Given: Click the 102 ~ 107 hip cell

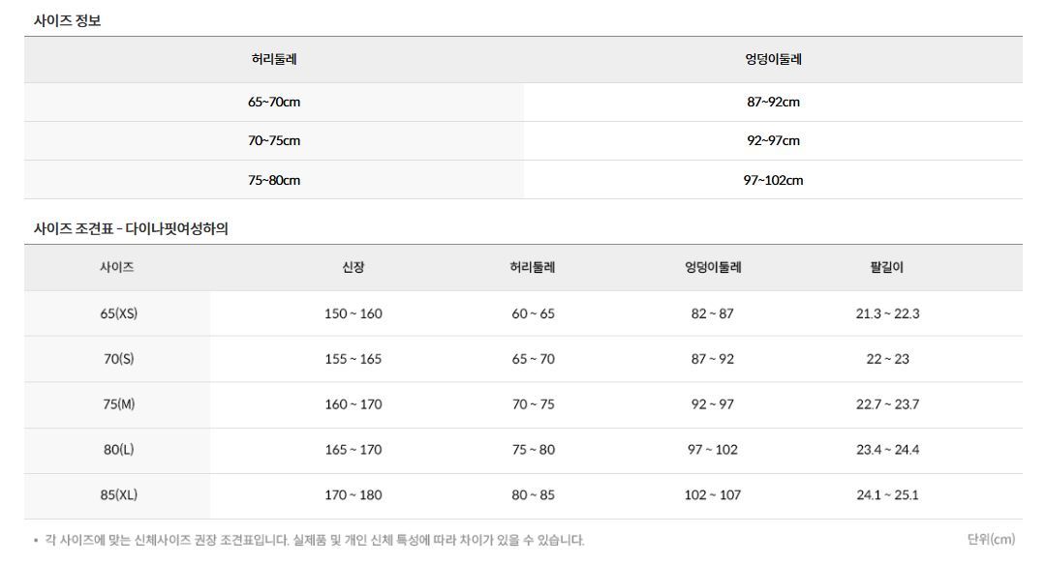Looking at the screenshot, I should tap(713, 494).
